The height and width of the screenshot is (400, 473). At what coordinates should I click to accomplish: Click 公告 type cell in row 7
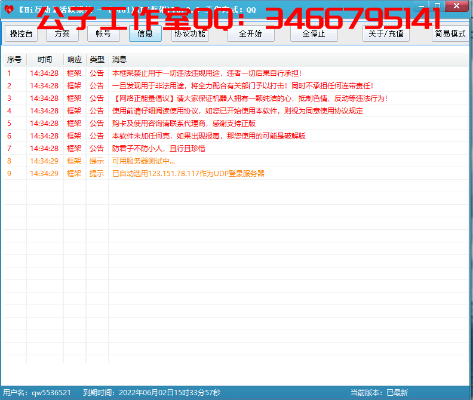97,149
